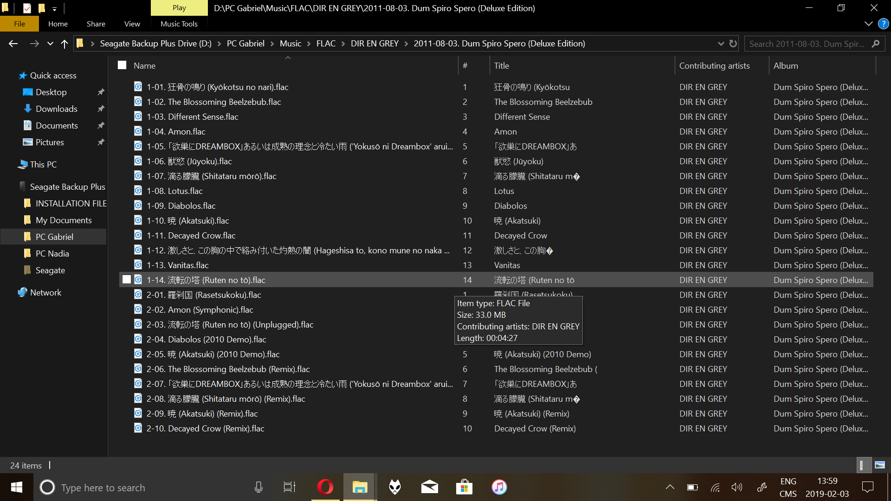This screenshot has height=501, width=891.
Task: Open the File menu
Action: click(19, 24)
